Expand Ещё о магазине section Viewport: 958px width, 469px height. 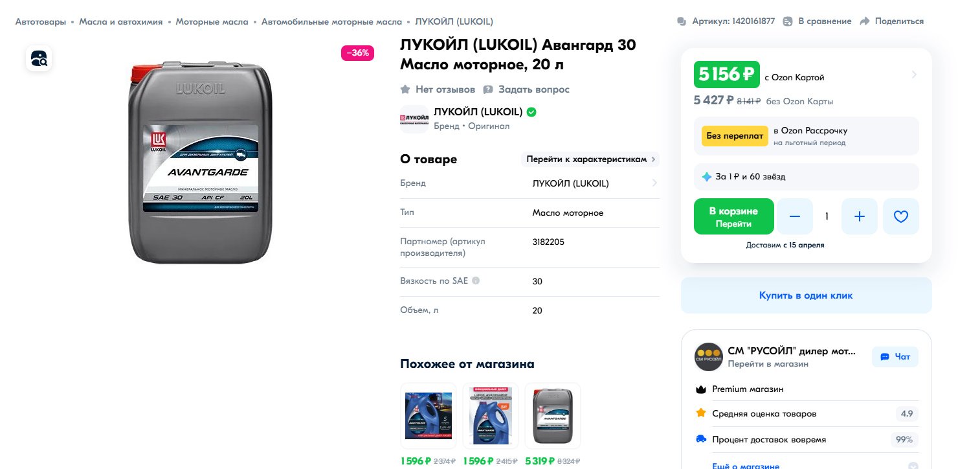click(x=913, y=466)
